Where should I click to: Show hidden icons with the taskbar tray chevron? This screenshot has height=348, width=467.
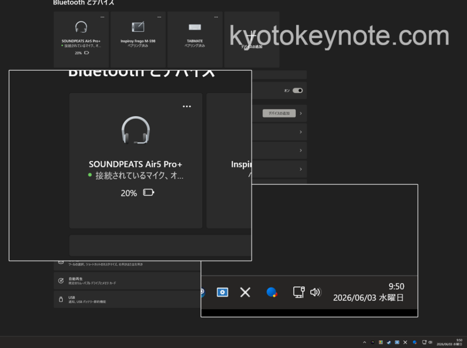(x=364, y=343)
